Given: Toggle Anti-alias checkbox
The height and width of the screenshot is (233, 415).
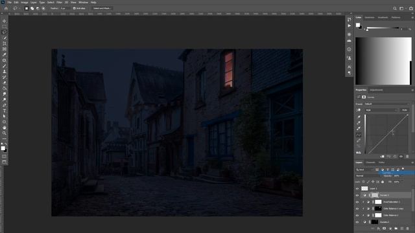Looking at the screenshot, I should point(75,8).
